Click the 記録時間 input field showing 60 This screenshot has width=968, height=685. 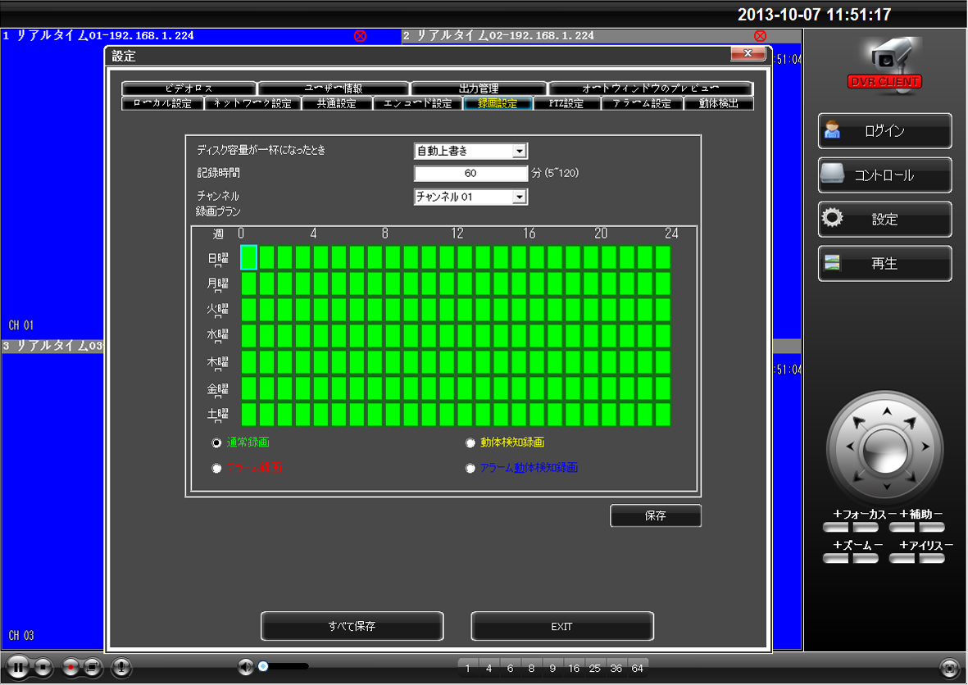(470, 174)
